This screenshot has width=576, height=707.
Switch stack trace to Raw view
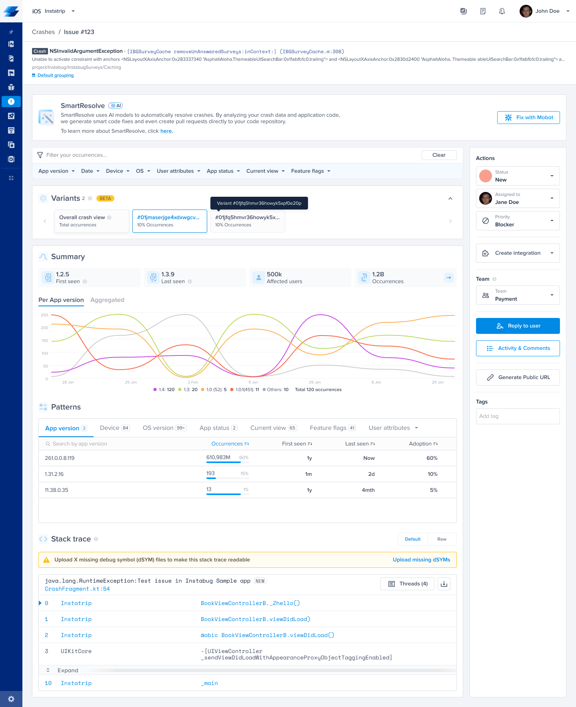[x=442, y=539]
